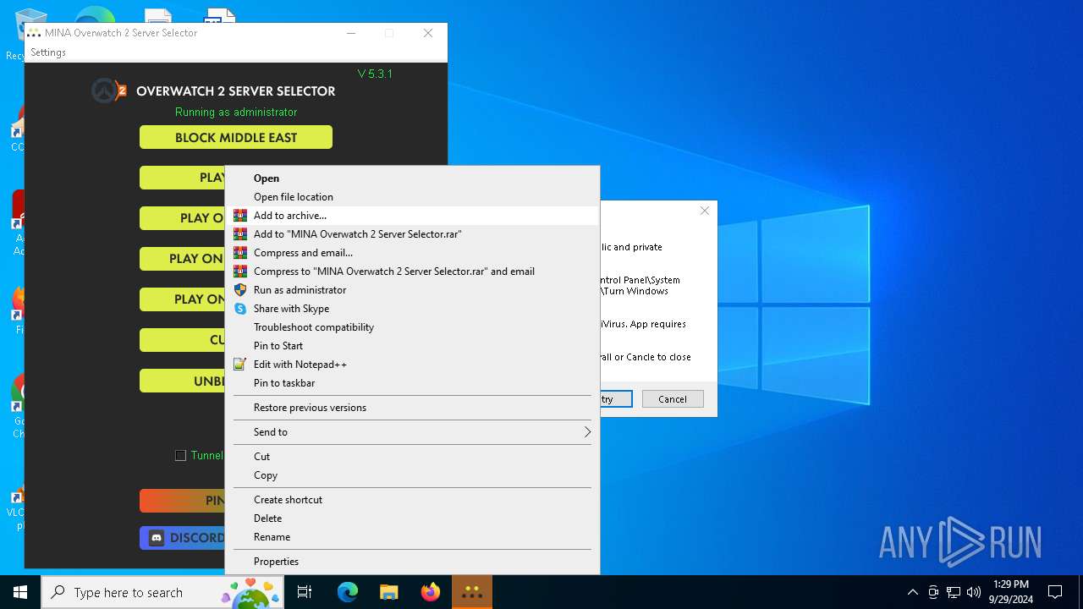
Task: Open File Explorer from the taskbar
Action: coord(388,592)
